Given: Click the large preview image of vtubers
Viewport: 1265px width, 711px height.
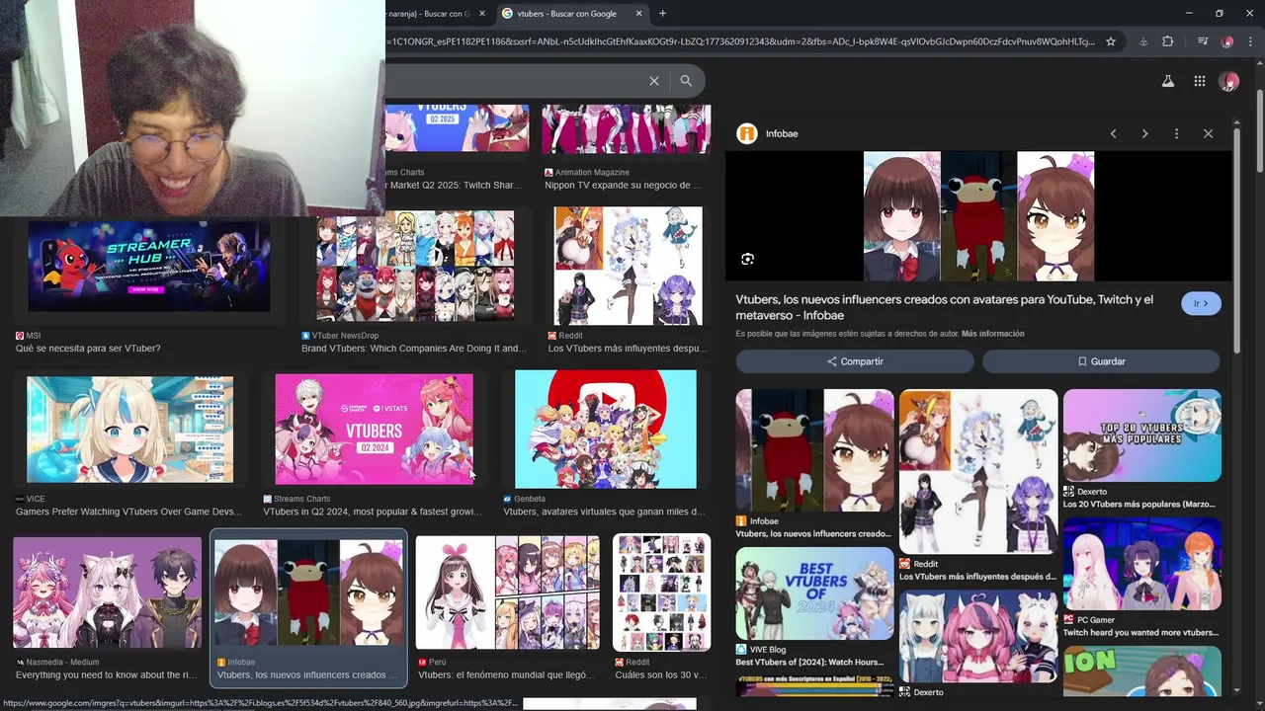Looking at the screenshot, I should pyautogui.click(x=978, y=216).
